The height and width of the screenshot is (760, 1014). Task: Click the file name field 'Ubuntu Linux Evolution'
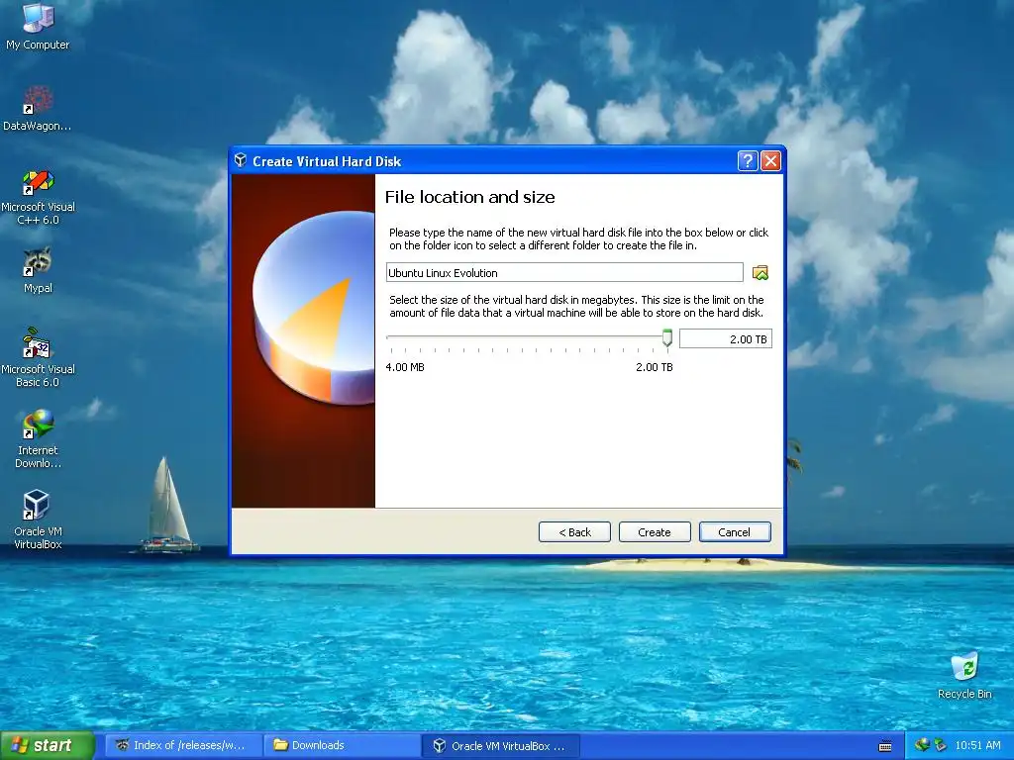click(x=564, y=273)
